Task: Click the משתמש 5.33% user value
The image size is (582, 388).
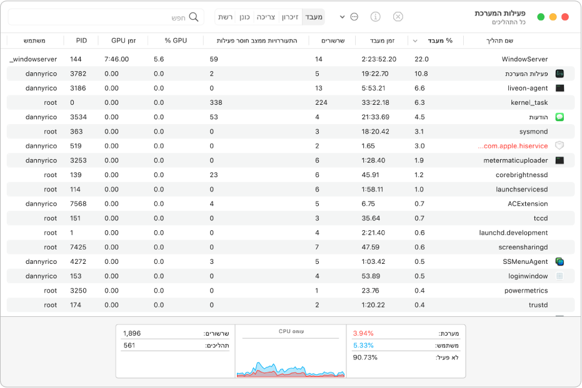Action: 363,346
